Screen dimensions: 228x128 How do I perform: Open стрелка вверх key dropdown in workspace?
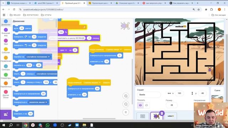(x=114, y=49)
